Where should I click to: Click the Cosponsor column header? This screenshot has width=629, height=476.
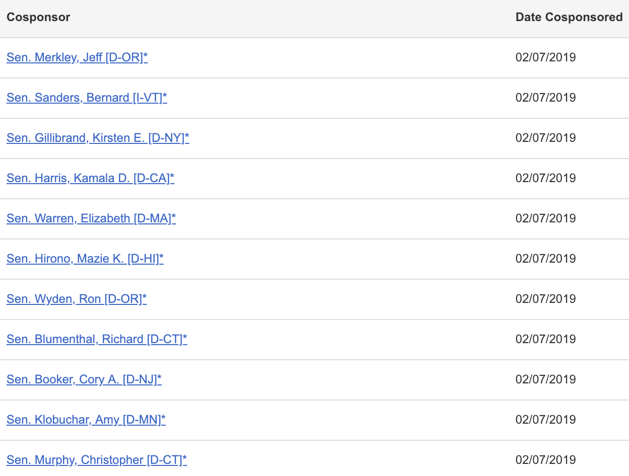coord(38,17)
